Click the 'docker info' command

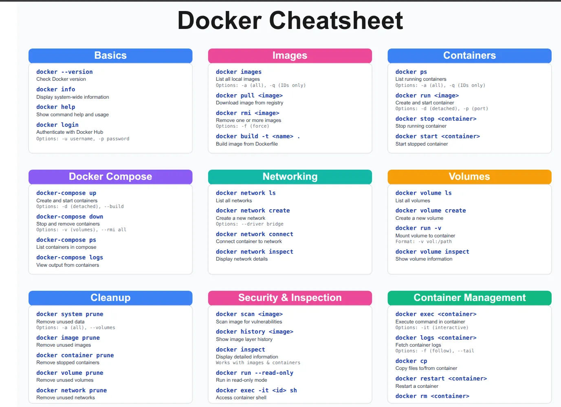(x=56, y=89)
